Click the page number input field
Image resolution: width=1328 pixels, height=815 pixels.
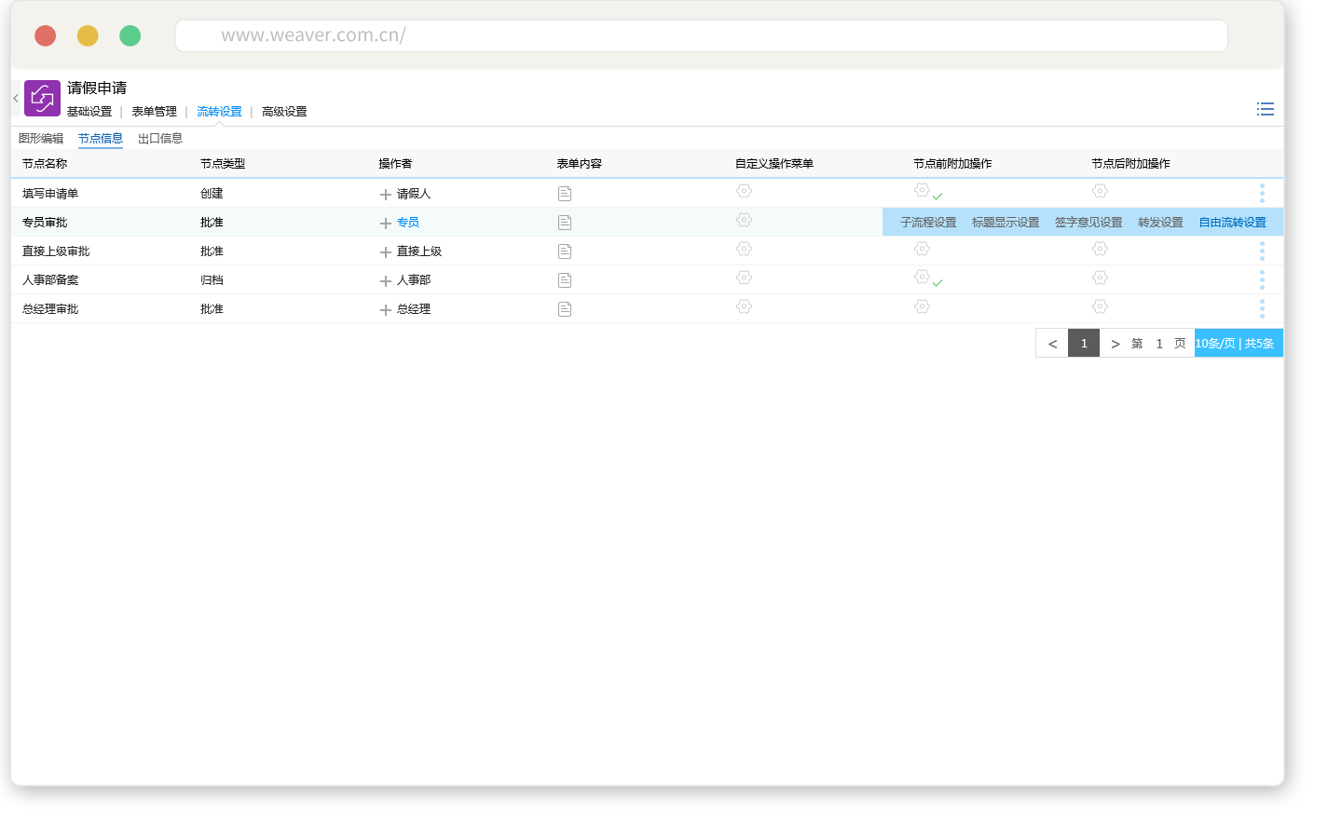pos(1158,344)
